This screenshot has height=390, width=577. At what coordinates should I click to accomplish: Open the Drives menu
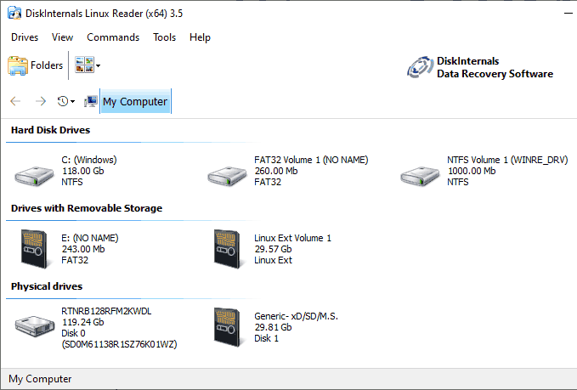click(x=25, y=37)
